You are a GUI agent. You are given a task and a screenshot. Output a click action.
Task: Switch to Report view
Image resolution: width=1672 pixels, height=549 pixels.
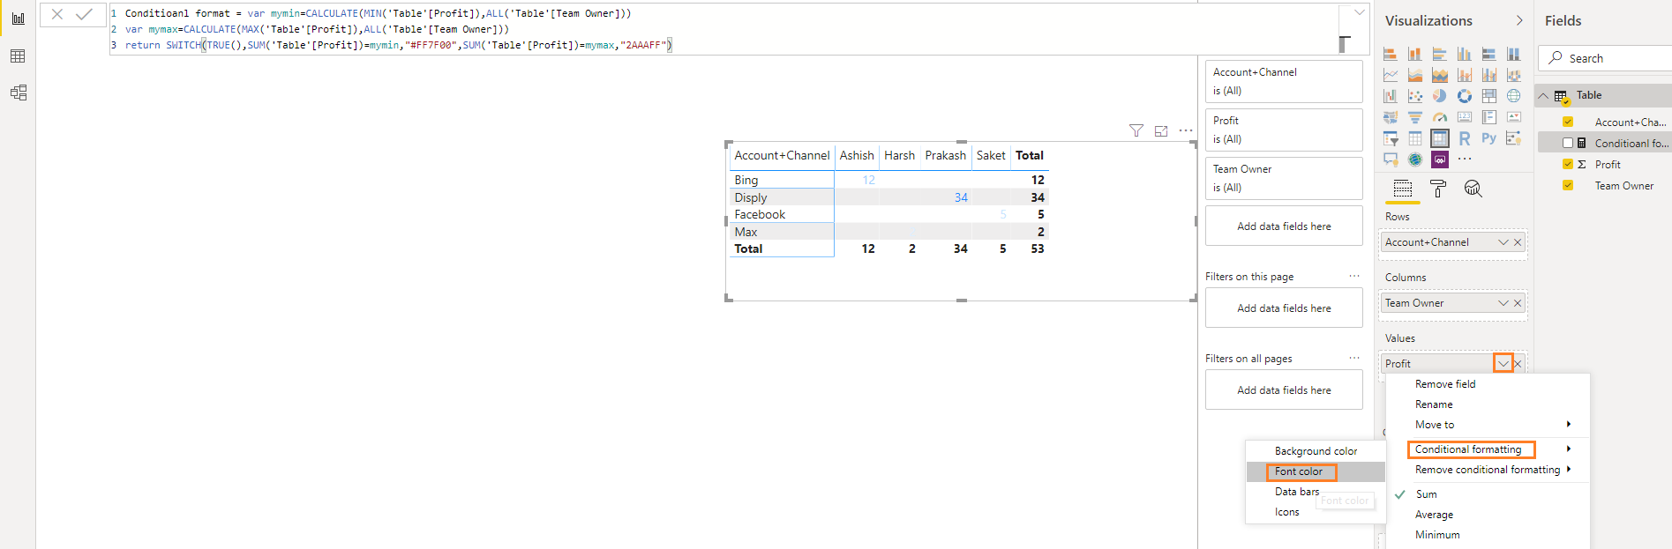(18, 18)
